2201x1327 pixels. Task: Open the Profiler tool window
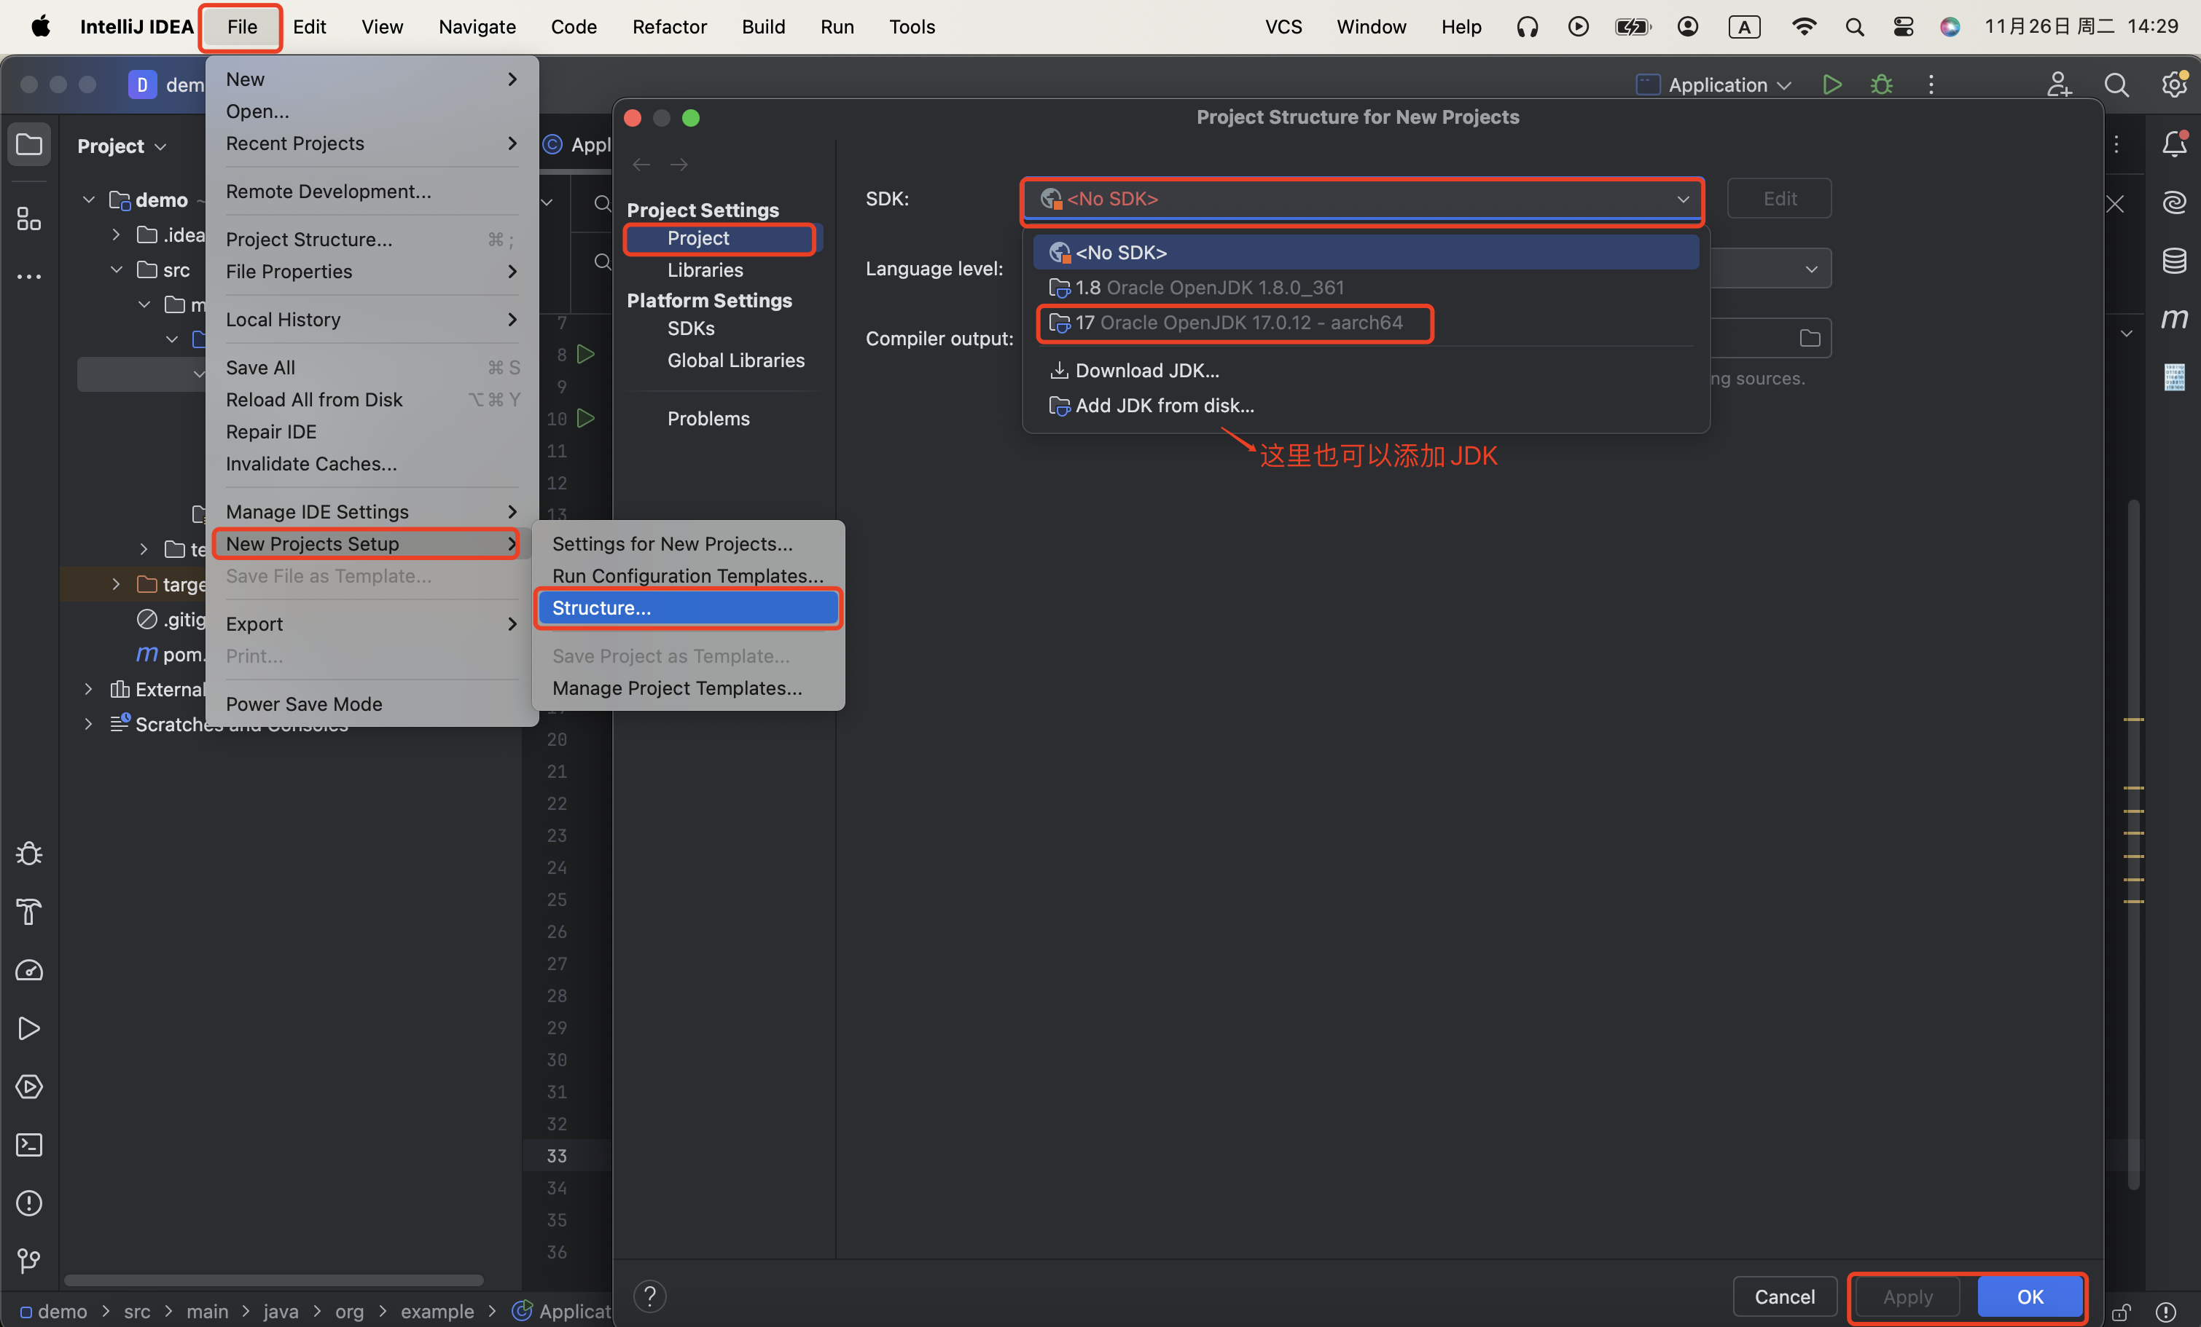(29, 972)
